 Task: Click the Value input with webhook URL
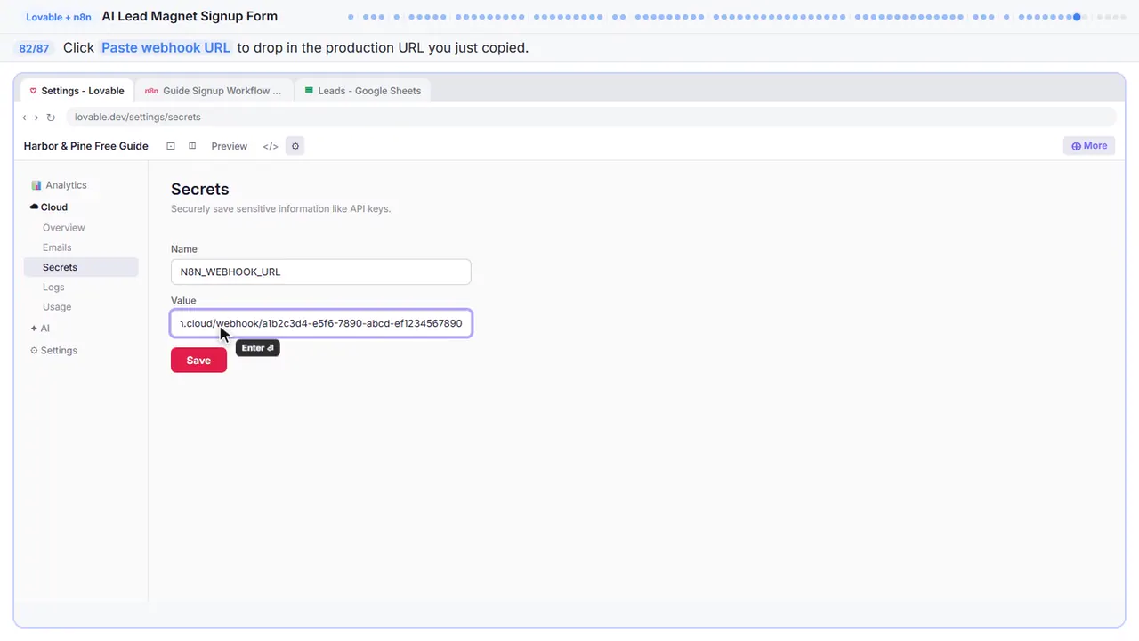click(x=320, y=323)
